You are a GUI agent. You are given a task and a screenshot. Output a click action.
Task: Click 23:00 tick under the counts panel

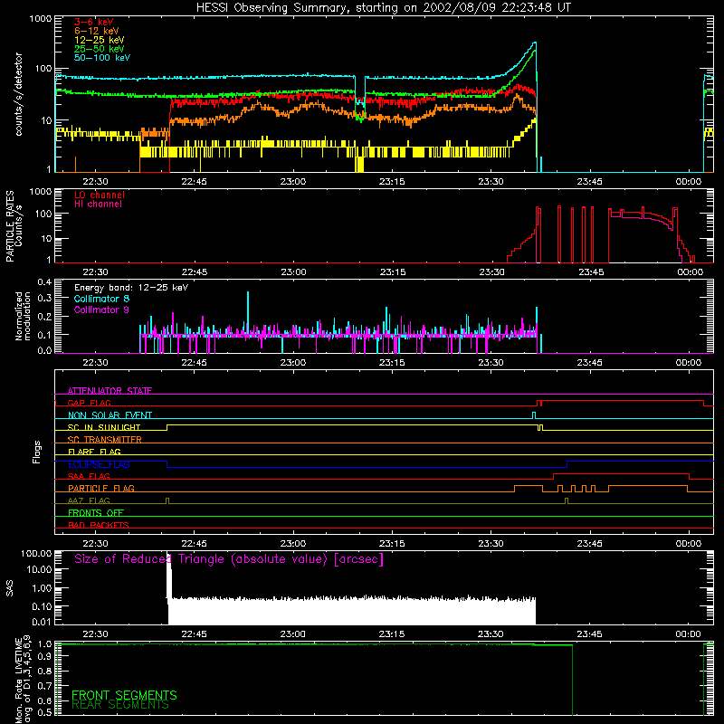pos(292,182)
